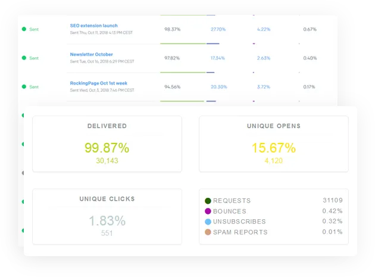Select the 4.22% click rate value

pos(264,29)
